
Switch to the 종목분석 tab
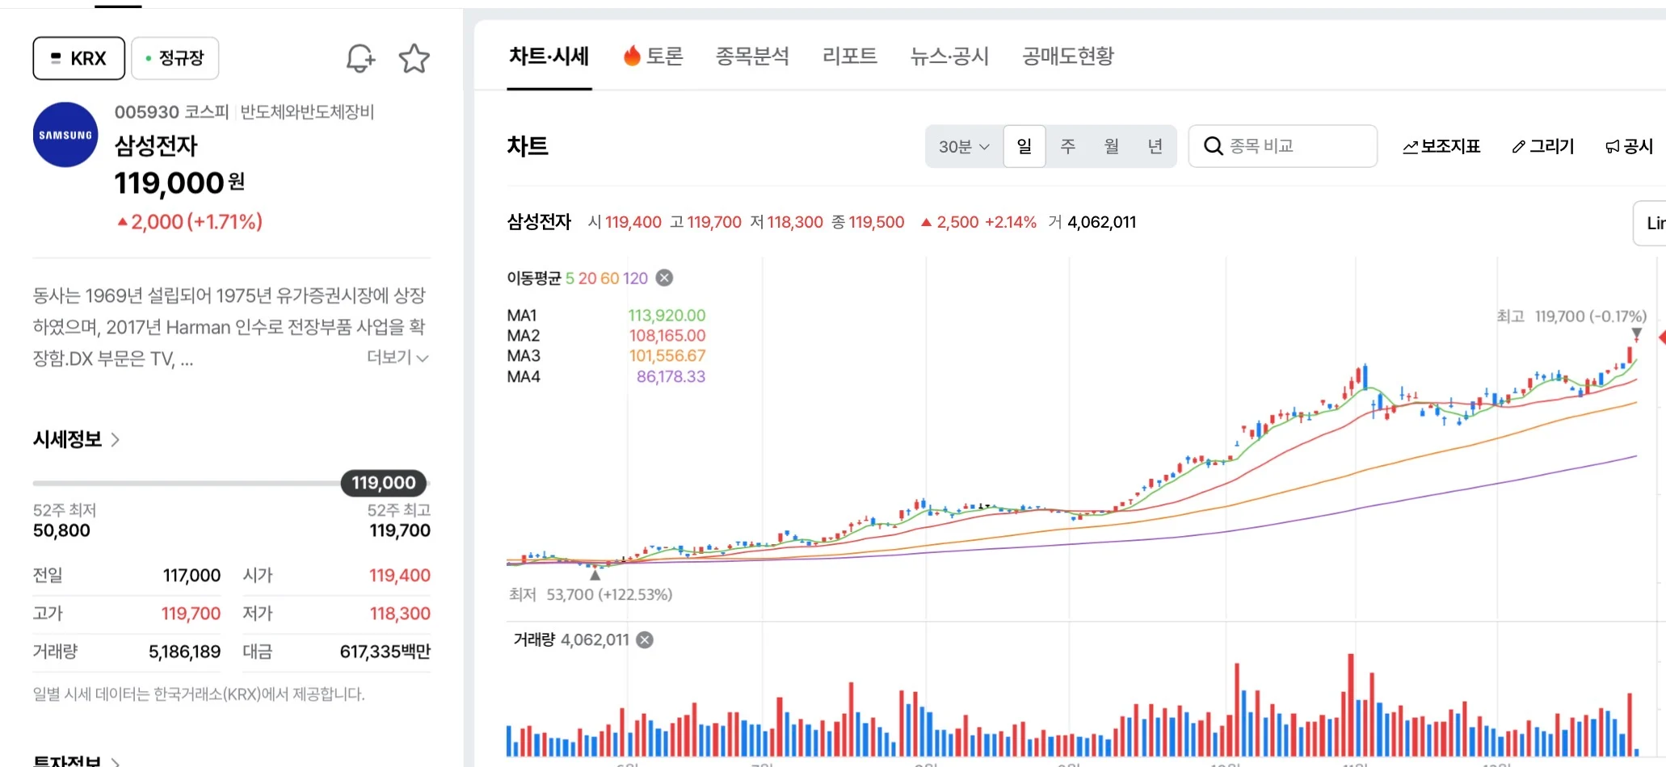[751, 56]
